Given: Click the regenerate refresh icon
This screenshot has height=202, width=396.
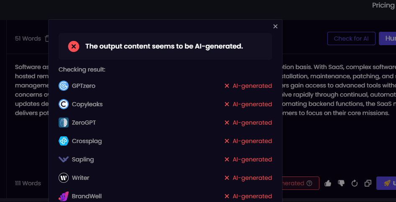Looking at the screenshot, I should pos(355,183).
